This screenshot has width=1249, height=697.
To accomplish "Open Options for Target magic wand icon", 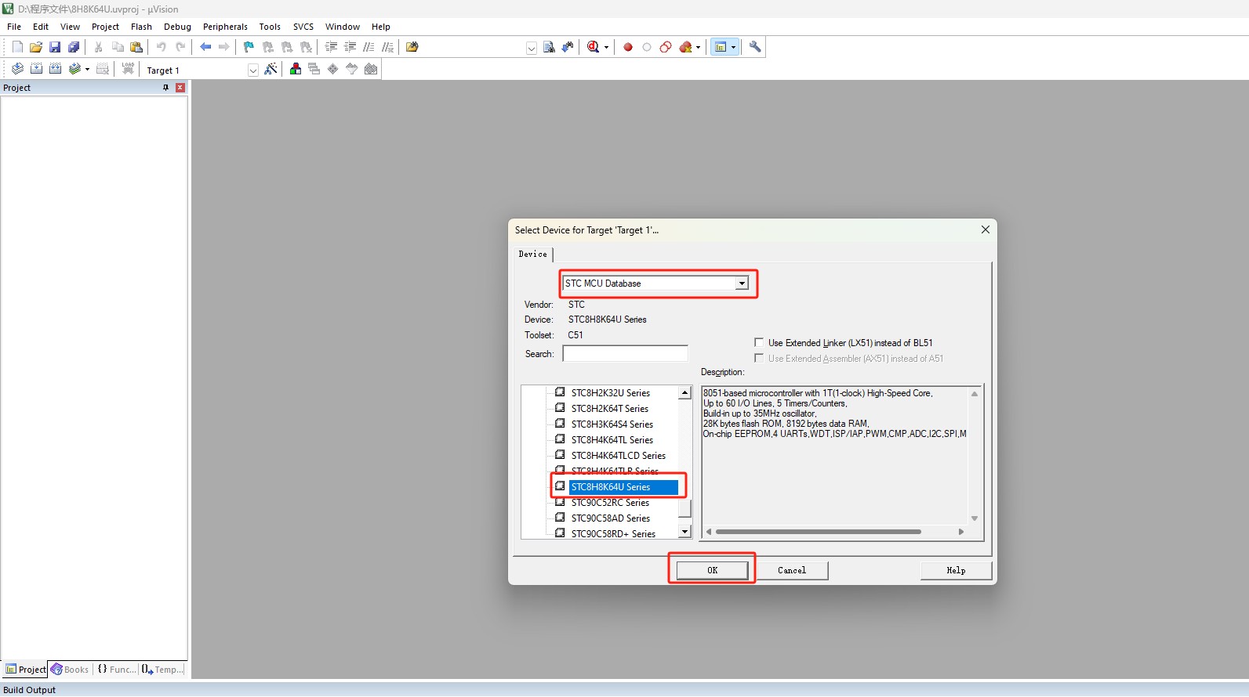I will [x=270, y=69].
